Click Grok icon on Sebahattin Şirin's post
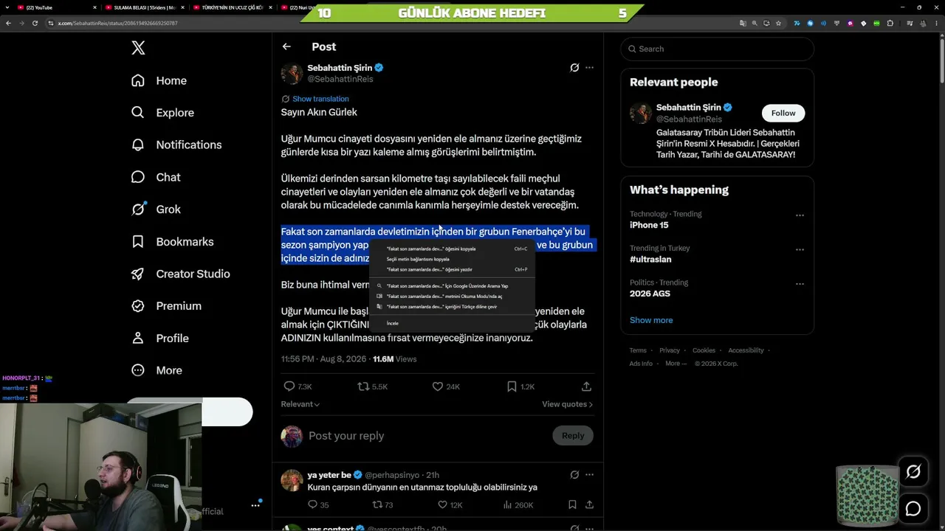Screen dimensions: 945x531 [574, 68]
